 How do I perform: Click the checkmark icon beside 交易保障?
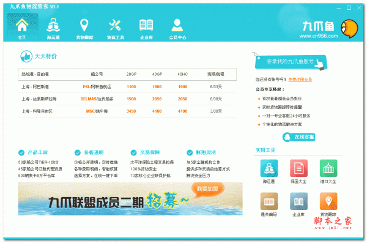[x=133, y=153]
